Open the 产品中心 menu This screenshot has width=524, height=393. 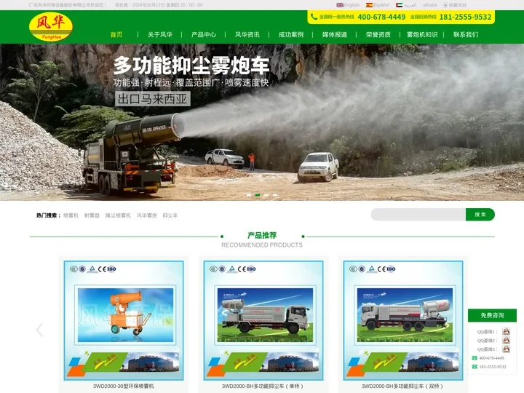pyautogui.click(x=204, y=34)
